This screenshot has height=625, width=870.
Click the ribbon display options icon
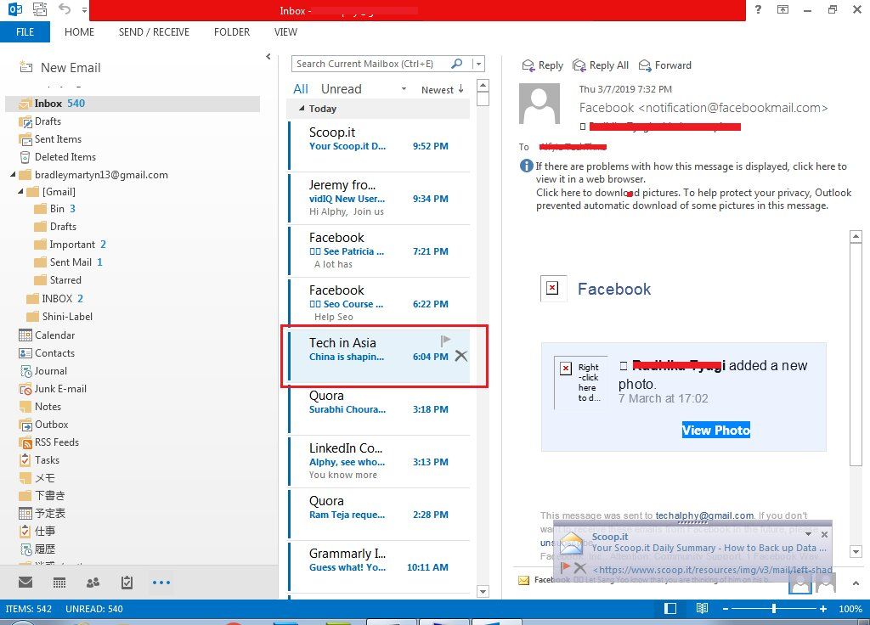tap(782, 8)
